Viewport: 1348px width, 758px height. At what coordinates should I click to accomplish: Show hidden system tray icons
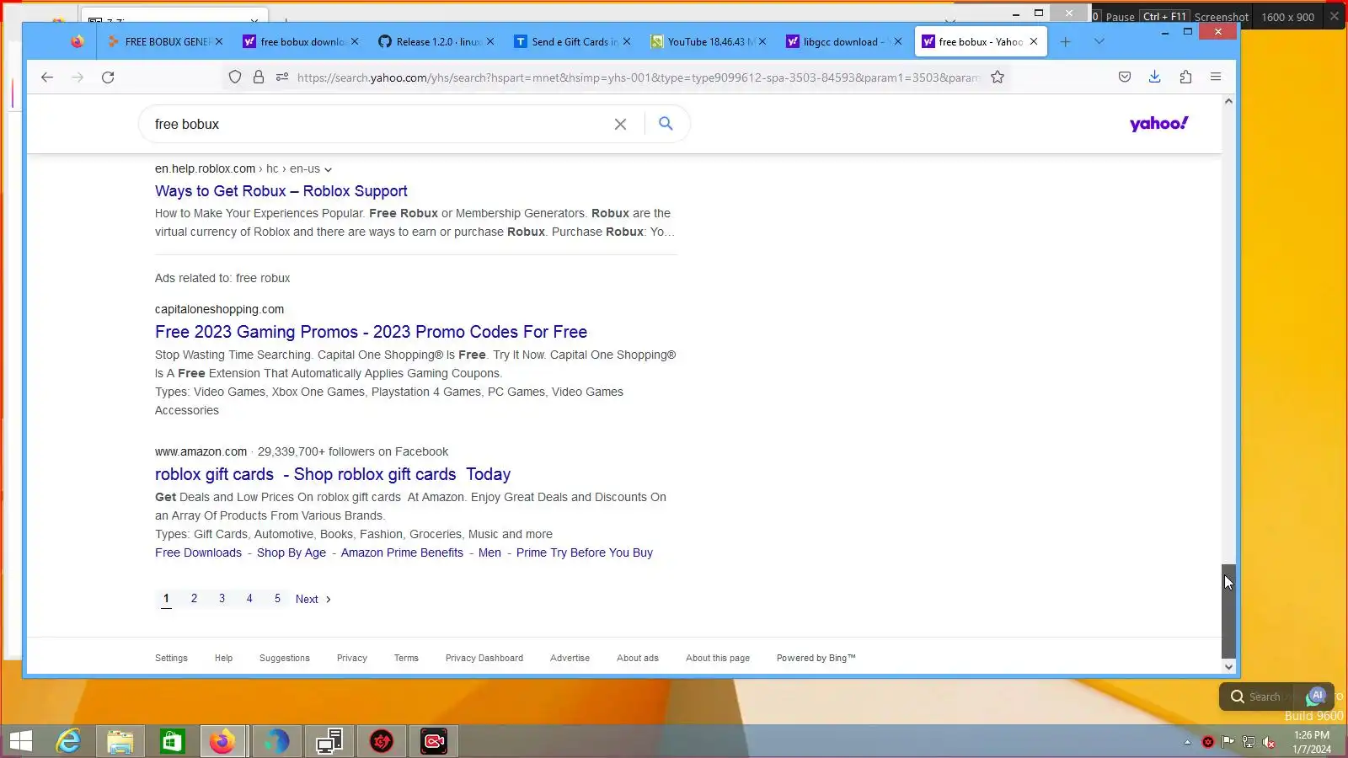point(1187,742)
